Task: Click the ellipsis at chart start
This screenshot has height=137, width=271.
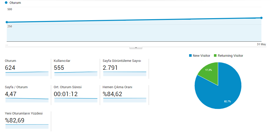Action: coord(7,45)
